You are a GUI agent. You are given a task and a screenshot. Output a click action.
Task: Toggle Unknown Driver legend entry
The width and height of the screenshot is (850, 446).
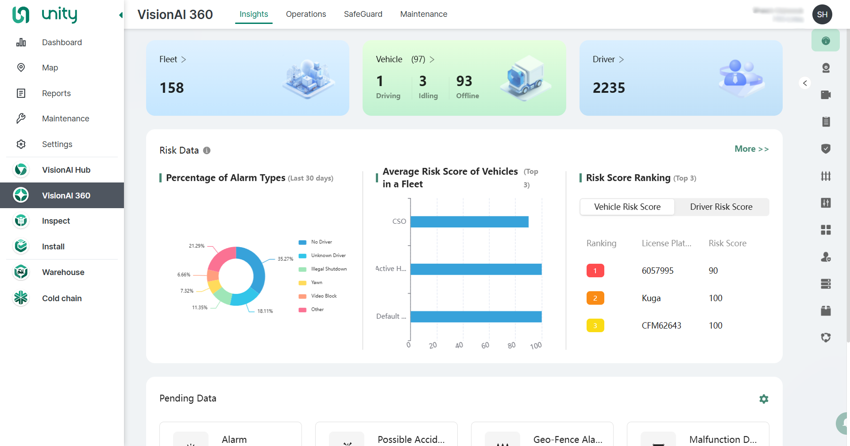click(322, 256)
